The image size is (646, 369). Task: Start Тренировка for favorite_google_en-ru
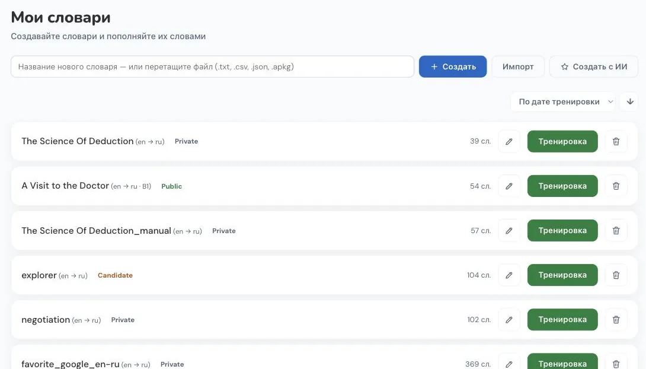tap(562, 361)
